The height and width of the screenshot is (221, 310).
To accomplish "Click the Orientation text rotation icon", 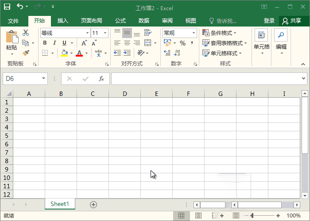I will click(x=140, y=53).
